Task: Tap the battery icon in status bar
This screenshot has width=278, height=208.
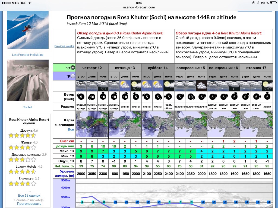Action: pyautogui.click(x=273, y=3)
